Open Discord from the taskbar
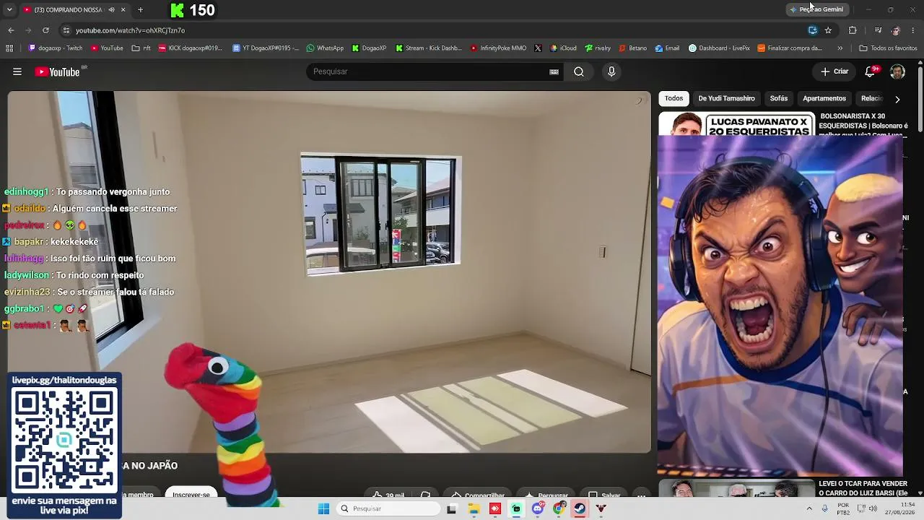924x520 pixels. (538, 508)
